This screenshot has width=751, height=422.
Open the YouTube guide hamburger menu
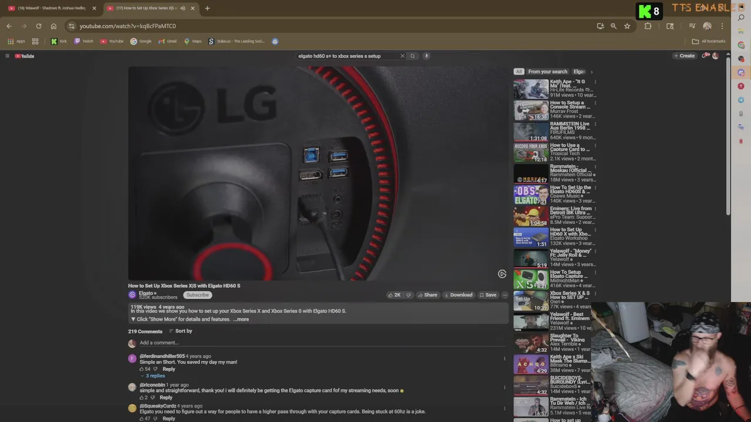point(7,56)
